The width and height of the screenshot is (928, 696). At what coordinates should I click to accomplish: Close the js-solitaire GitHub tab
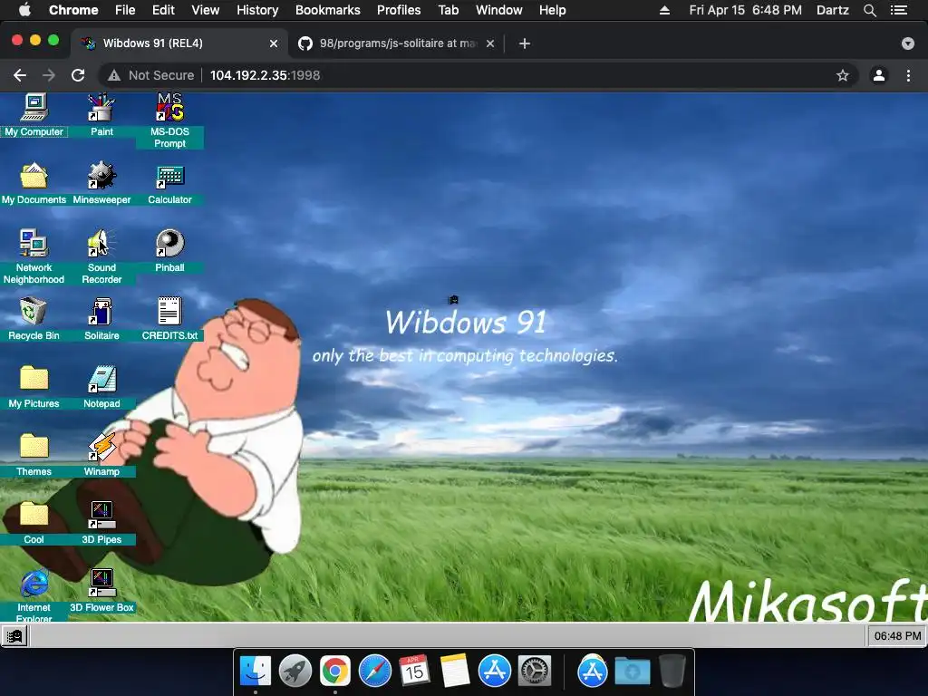[490, 43]
